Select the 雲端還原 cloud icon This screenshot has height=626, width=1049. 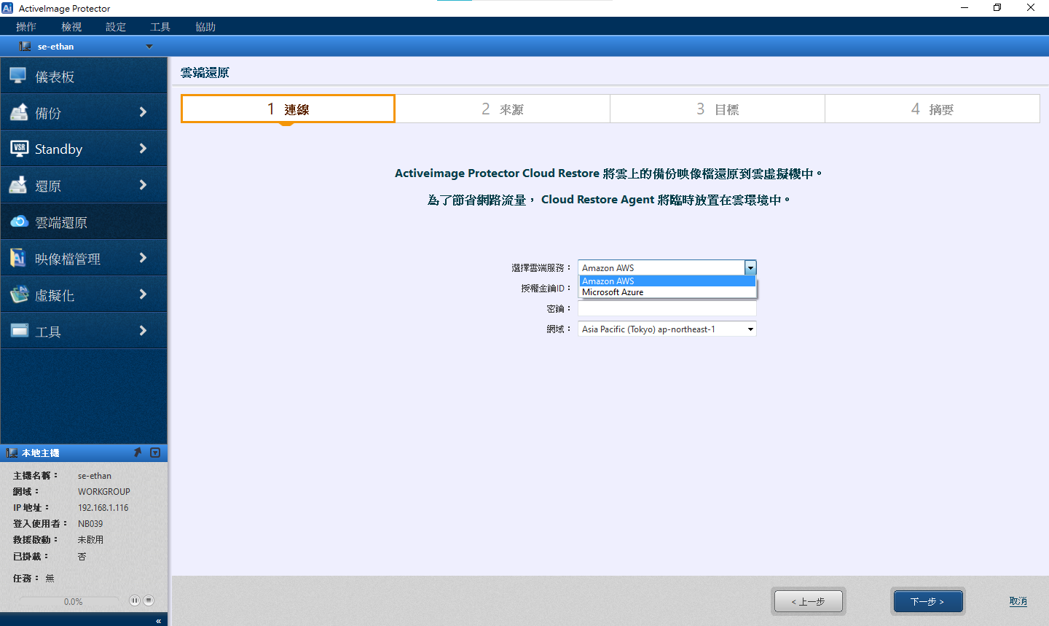(x=19, y=222)
